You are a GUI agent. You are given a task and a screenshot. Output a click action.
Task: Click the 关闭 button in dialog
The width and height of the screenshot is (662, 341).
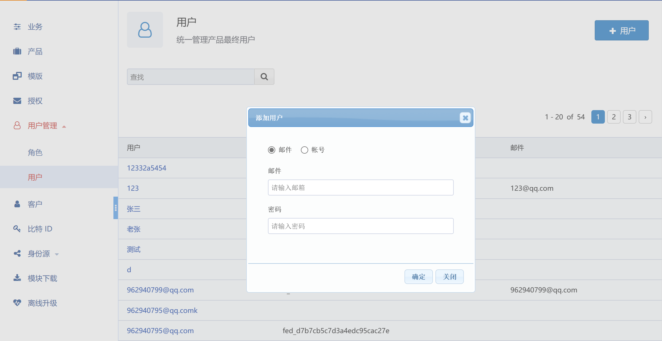pos(449,277)
